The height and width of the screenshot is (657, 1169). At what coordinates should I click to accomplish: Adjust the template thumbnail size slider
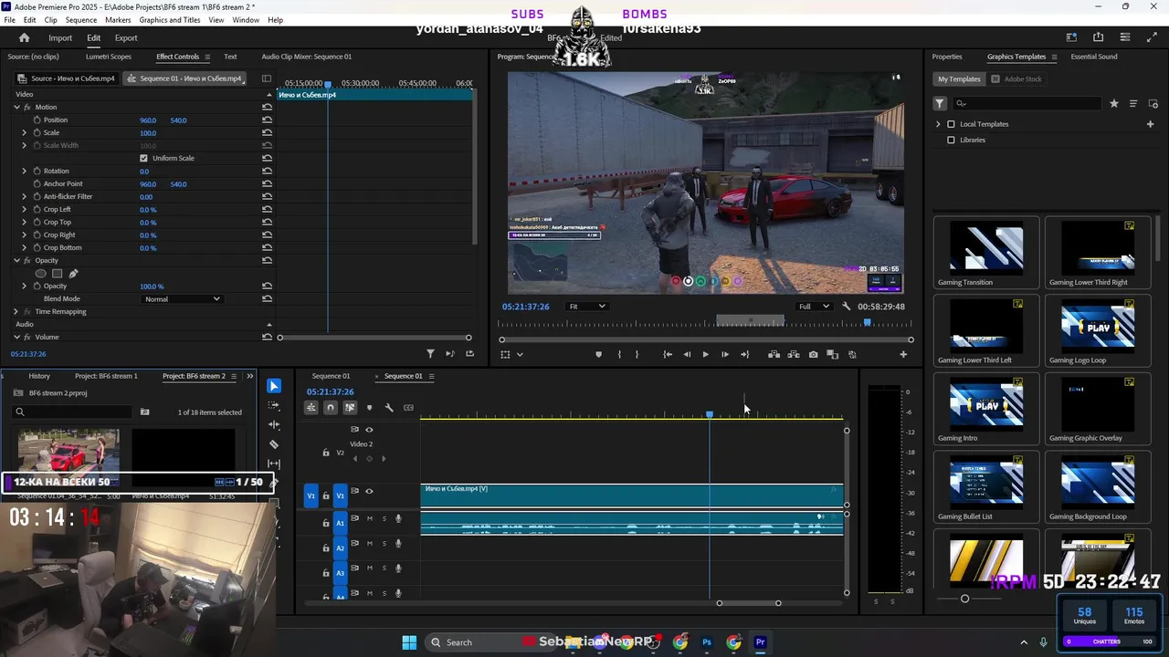964,599
